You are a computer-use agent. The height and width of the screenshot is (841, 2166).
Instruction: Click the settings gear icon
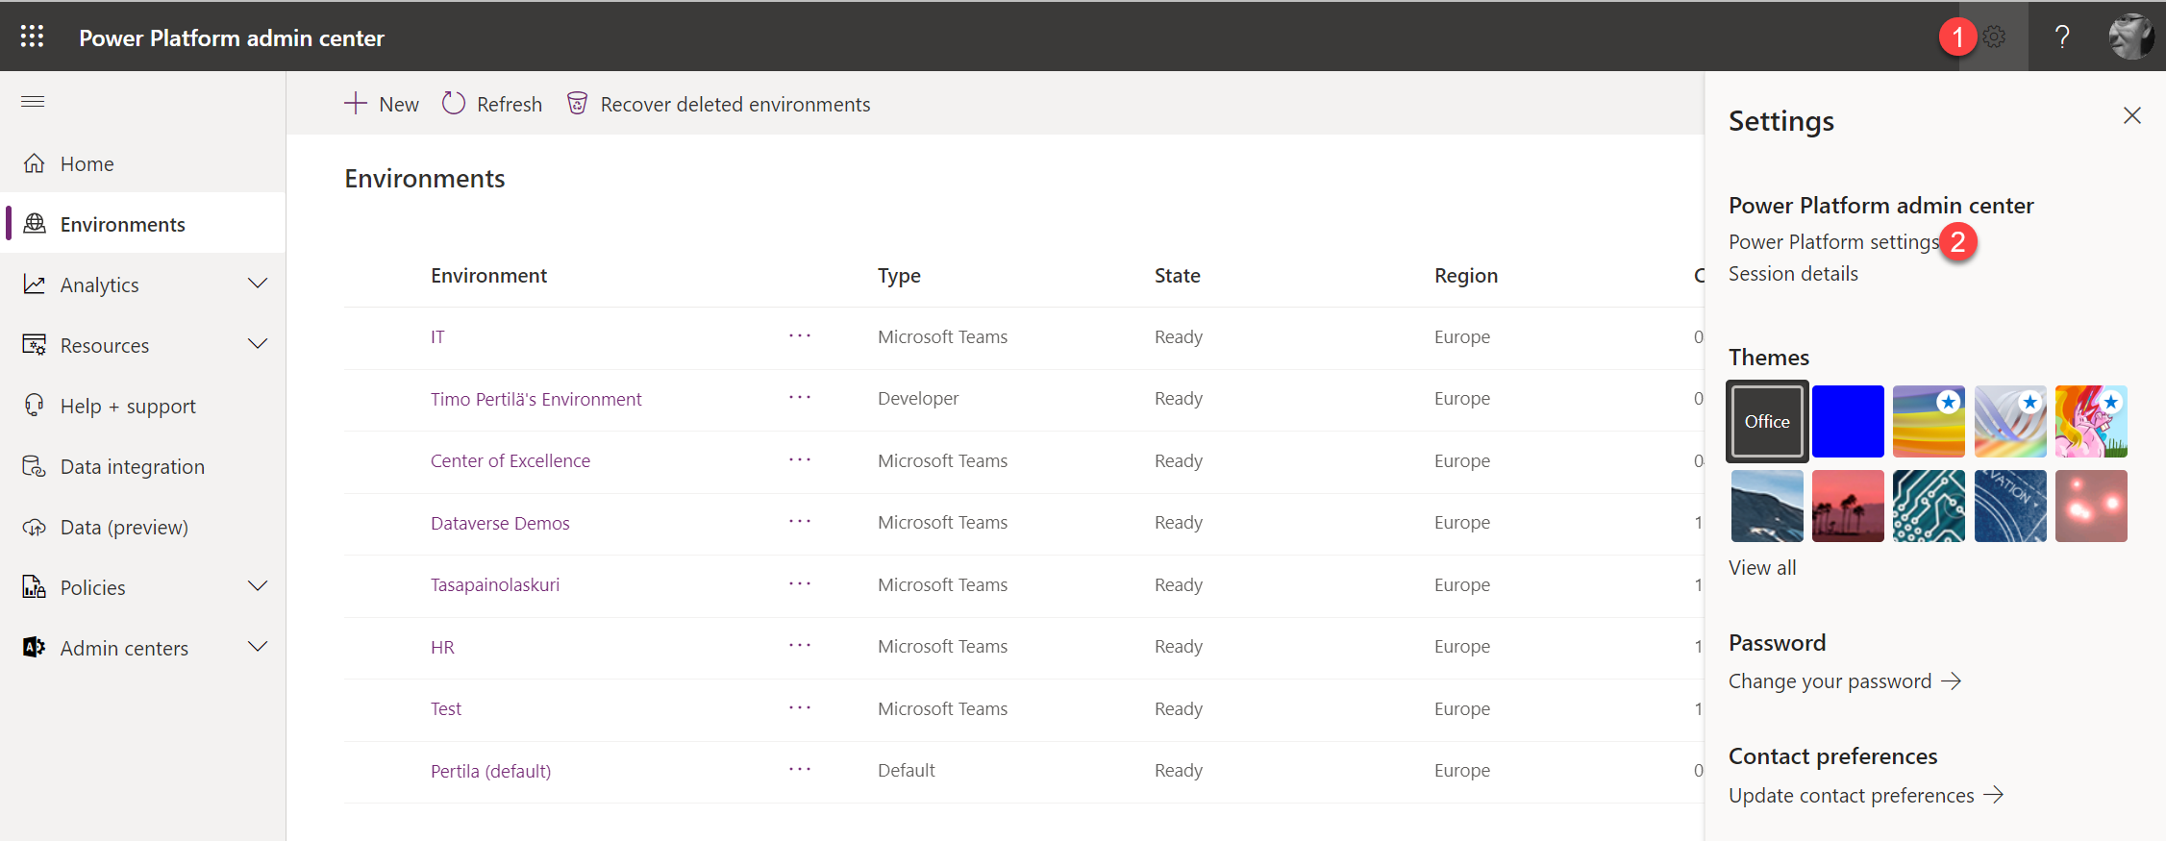1995,37
